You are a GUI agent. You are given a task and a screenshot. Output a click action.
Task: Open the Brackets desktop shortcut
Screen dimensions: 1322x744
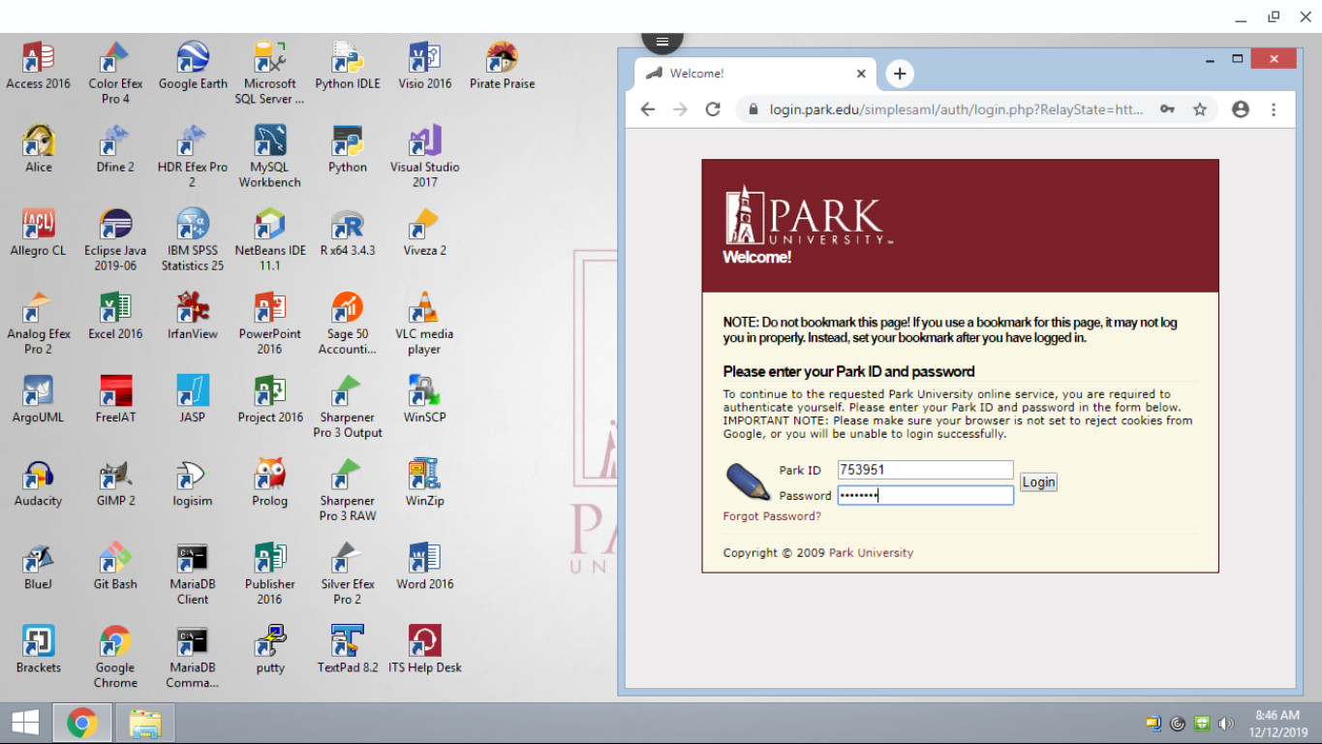[x=38, y=649]
